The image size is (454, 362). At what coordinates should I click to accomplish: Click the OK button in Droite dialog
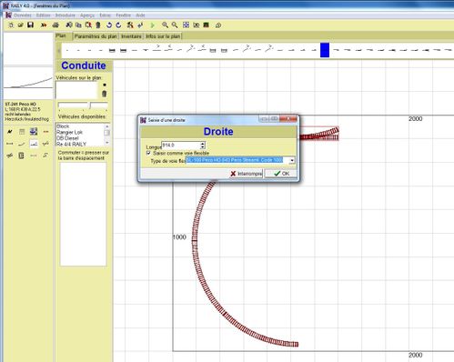pos(281,174)
